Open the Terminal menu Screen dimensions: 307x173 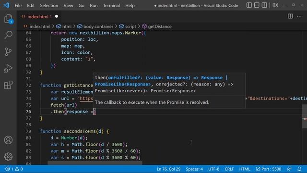(x=111, y=5)
